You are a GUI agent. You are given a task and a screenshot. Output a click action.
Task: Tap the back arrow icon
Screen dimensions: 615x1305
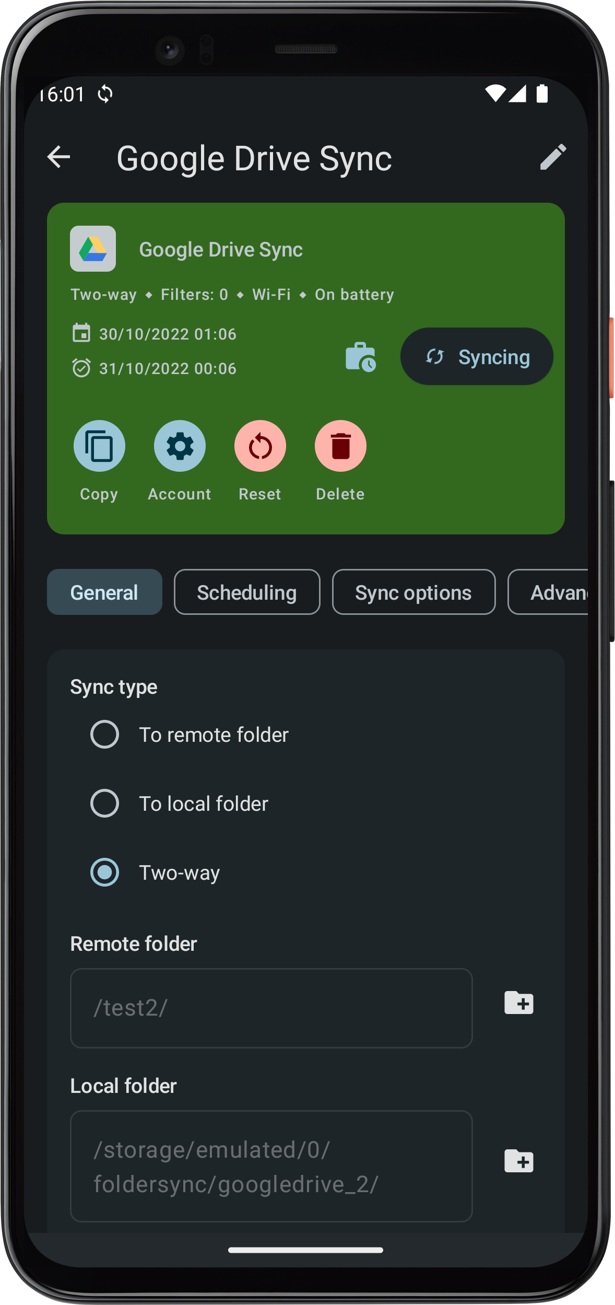tap(58, 157)
